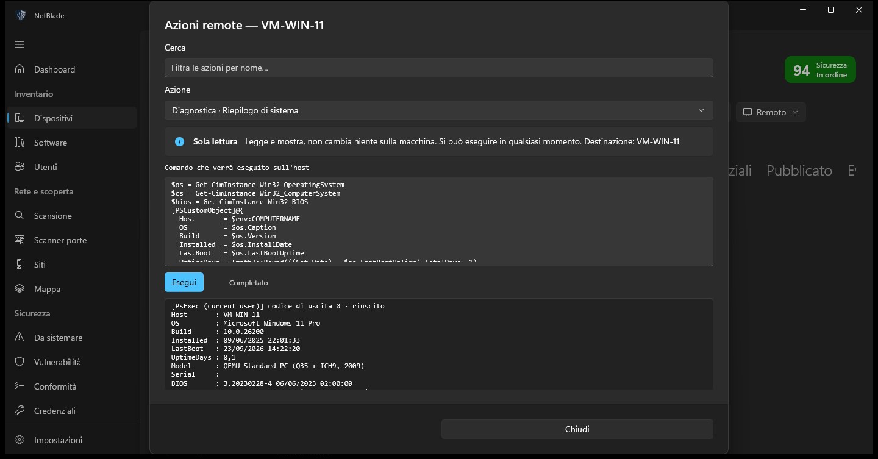
Task: Click the Completato status text
Action: [248, 283]
